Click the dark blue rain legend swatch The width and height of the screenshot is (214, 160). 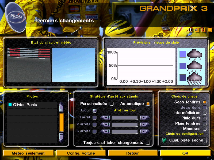(183, 78)
